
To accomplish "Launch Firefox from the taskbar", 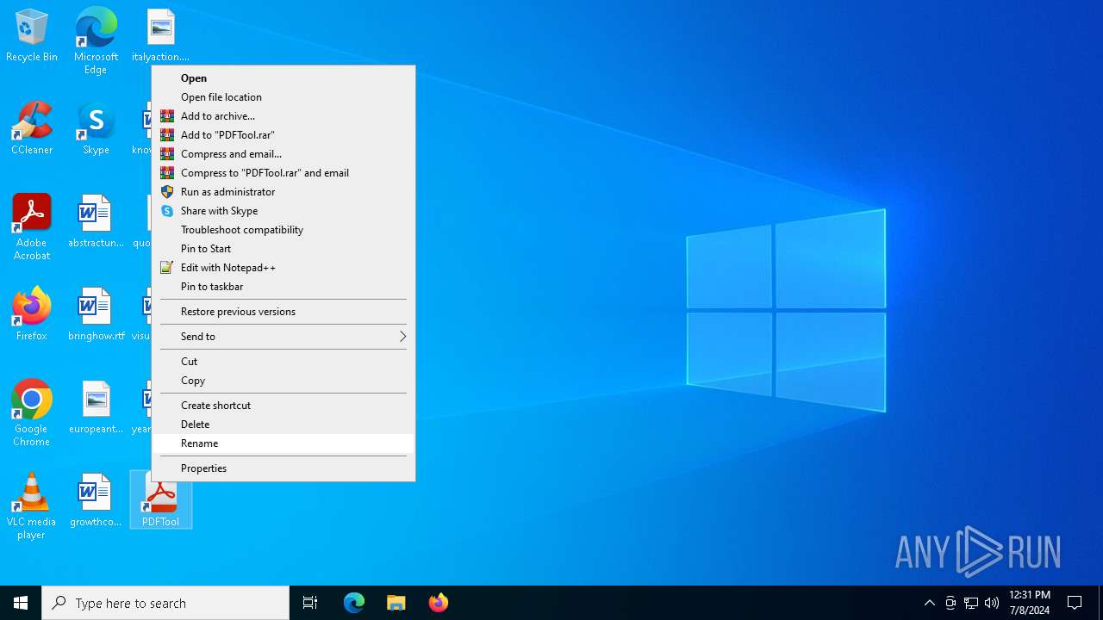I will point(438,603).
